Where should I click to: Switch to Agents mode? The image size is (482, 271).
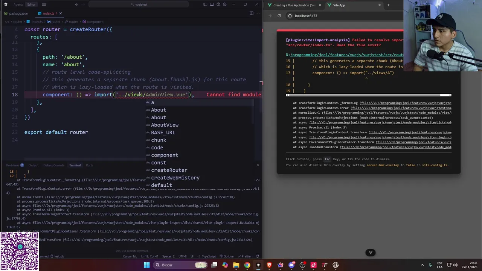click(x=18, y=5)
